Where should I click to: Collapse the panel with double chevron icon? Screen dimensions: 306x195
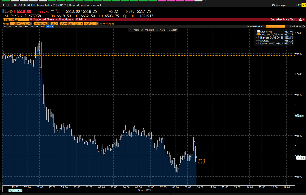[287, 26]
